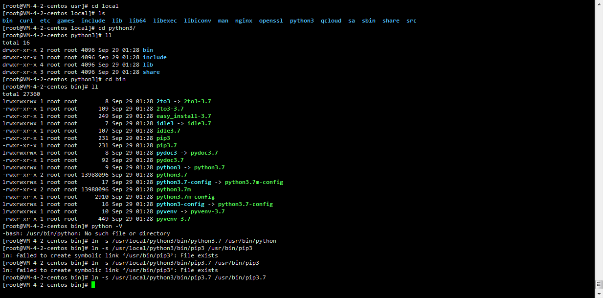Click the '2to3' symlink name
Viewport: 603px width, 298px height.
tap(163, 101)
